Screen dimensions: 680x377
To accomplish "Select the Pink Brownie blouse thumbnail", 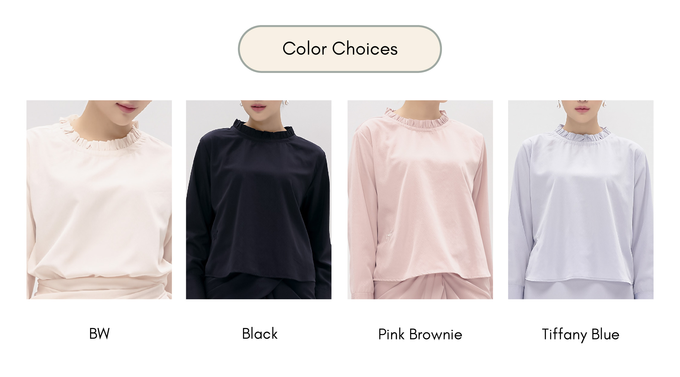I will tap(420, 200).
